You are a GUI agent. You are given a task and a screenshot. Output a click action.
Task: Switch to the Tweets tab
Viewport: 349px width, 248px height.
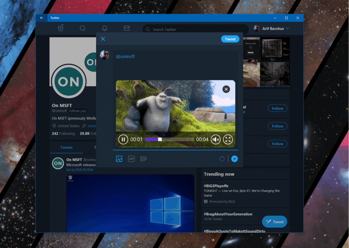coord(66,148)
